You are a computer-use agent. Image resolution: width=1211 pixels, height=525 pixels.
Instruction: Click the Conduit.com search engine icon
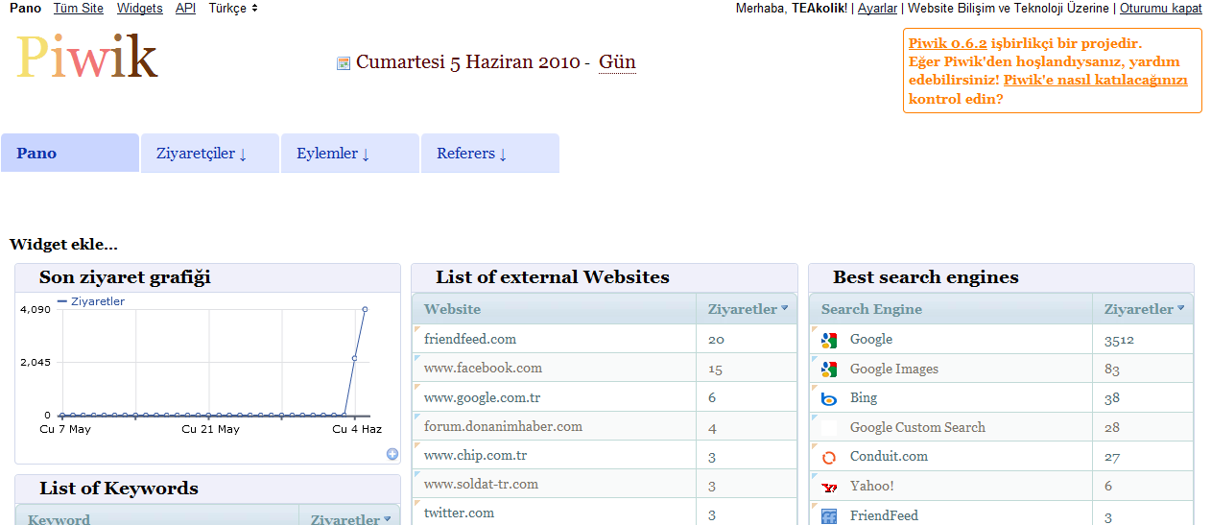click(829, 457)
